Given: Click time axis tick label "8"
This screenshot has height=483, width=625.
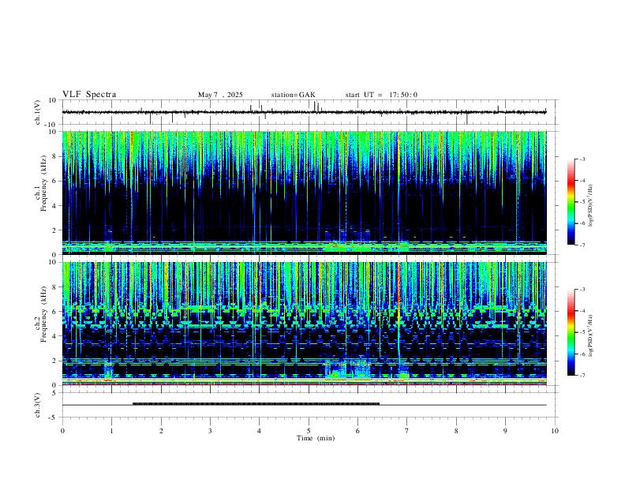Looking at the screenshot, I should pyautogui.click(x=456, y=431).
